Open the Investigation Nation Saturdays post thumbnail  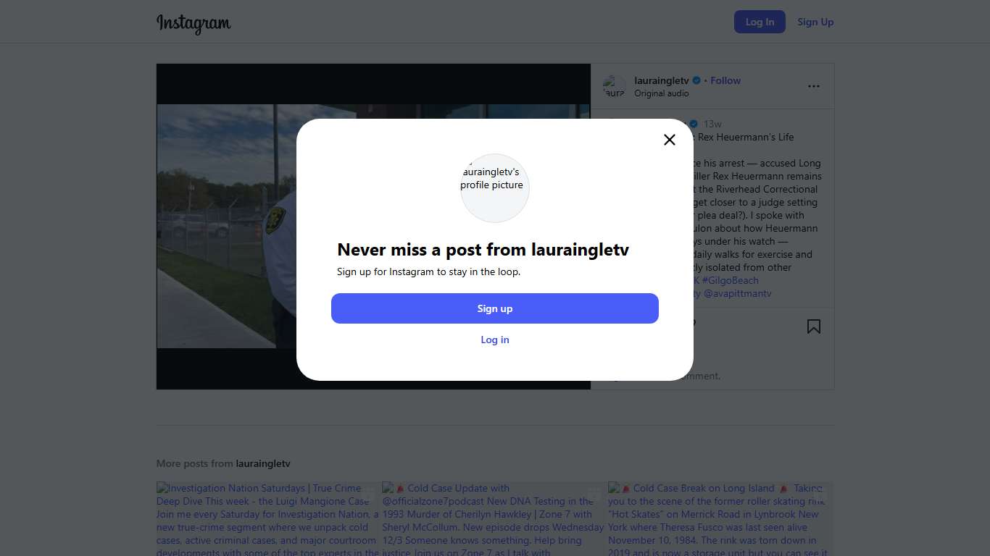(268, 518)
